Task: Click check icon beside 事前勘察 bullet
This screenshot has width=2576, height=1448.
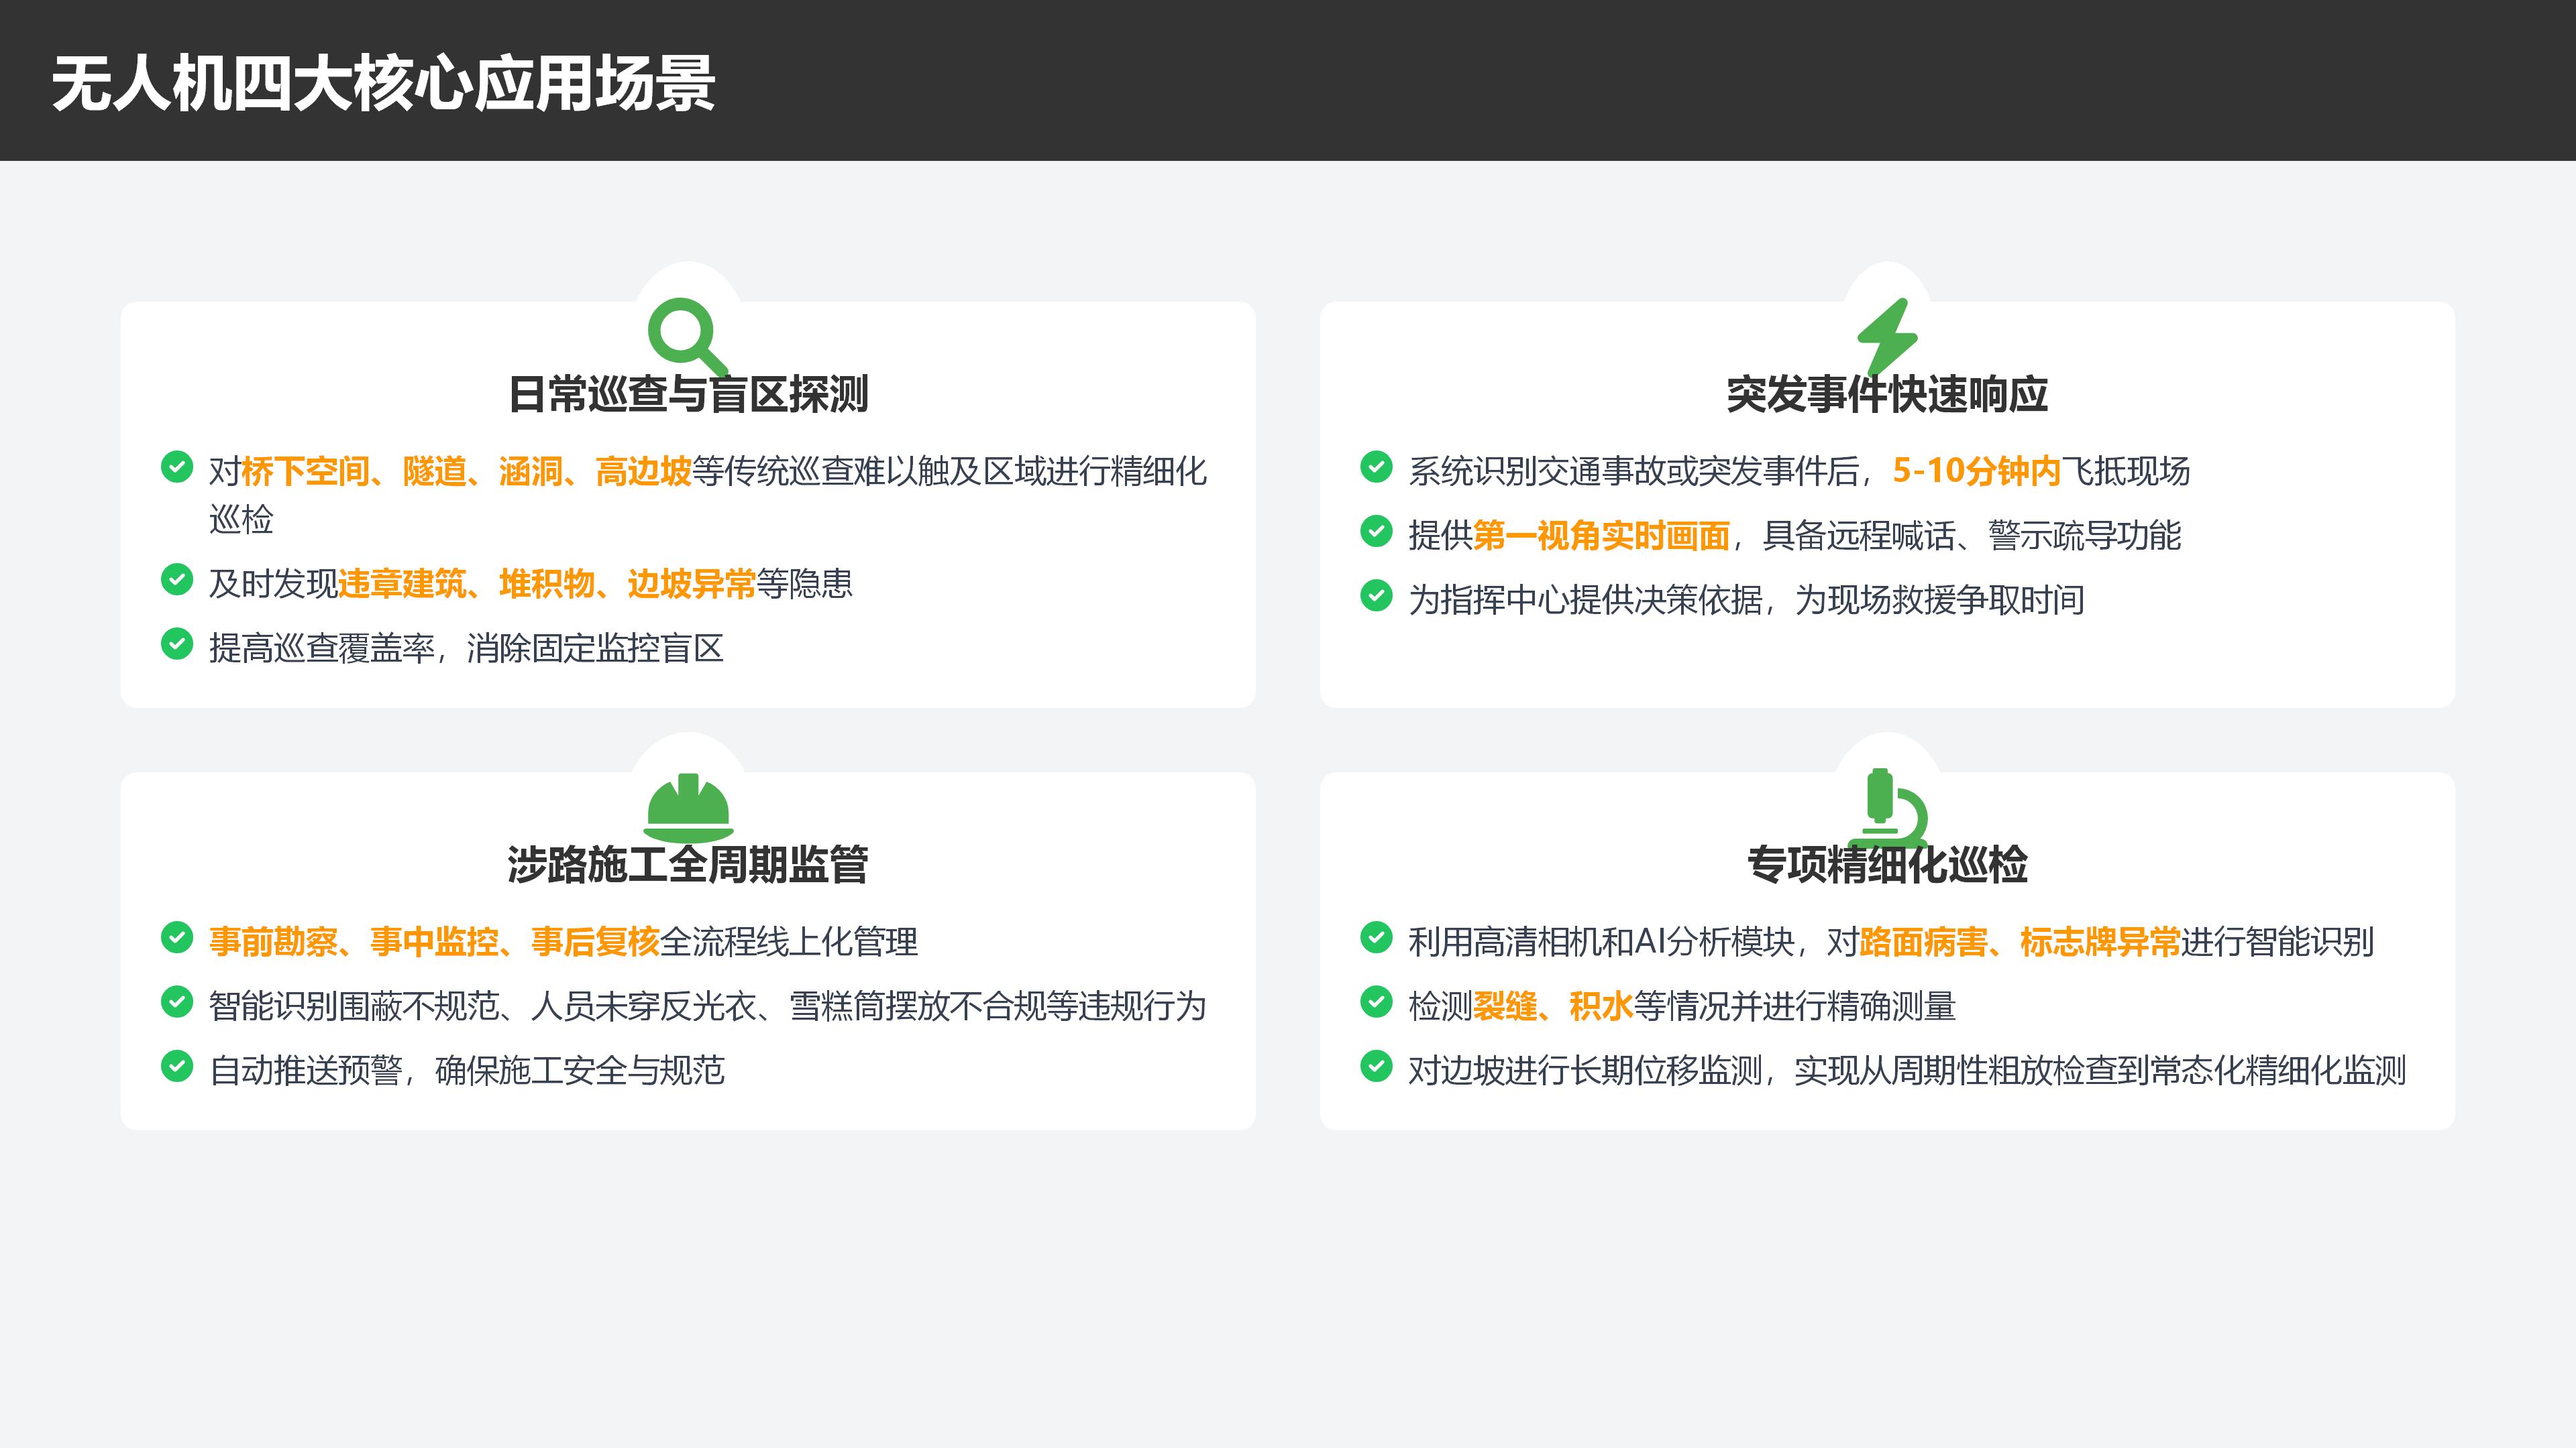Action: [177, 937]
